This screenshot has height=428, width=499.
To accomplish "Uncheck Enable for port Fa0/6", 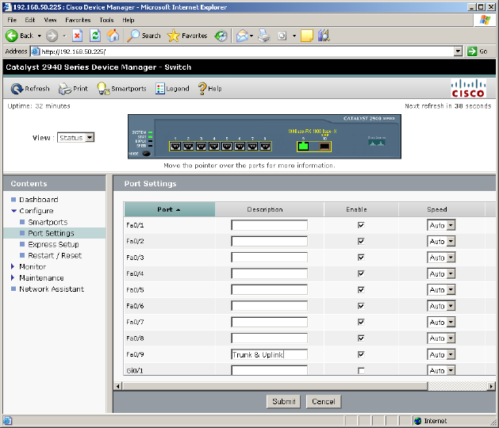I will (361, 306).
